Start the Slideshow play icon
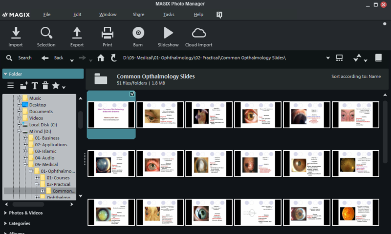This screenshot has width=391, height=234. tap(168, 33)
